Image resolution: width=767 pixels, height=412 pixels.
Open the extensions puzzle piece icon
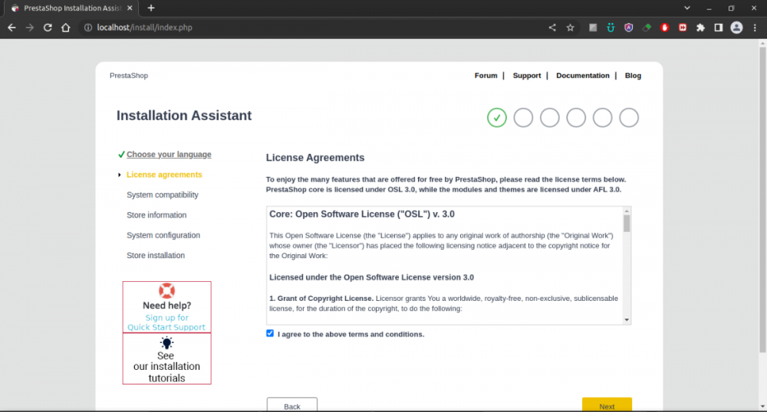700,28
